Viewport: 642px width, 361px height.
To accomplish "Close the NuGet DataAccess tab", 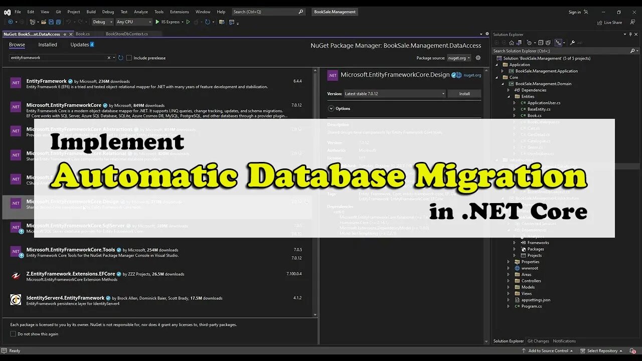I will pos(70,34).
